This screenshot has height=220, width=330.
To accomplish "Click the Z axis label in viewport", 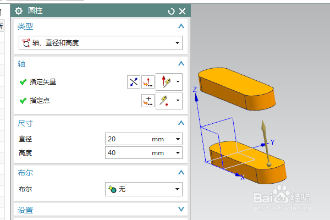I will pos(195,90).
